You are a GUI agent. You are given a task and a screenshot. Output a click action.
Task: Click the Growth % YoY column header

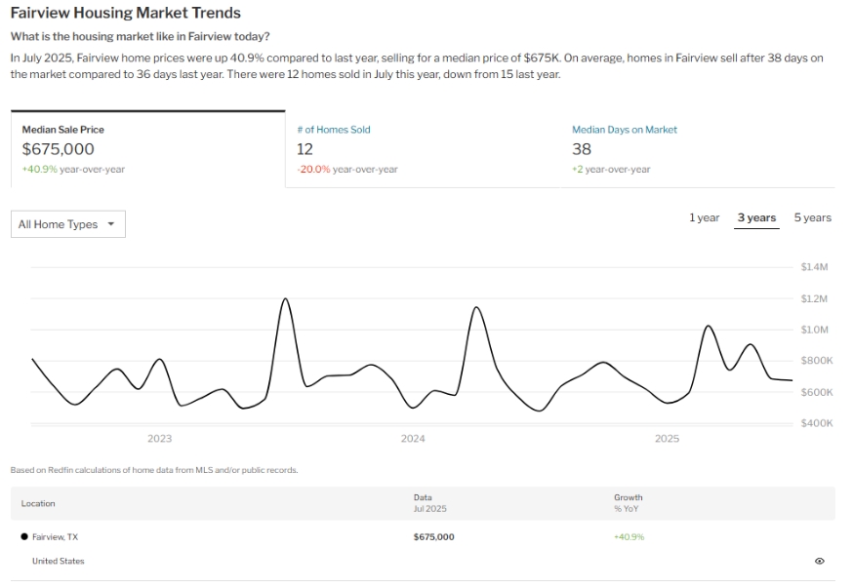point(629,502)
